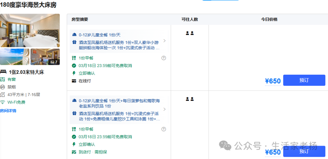328x159 pixels.
Task: Click the meal dish icon in first package
Action: click(x=74, y=35)
